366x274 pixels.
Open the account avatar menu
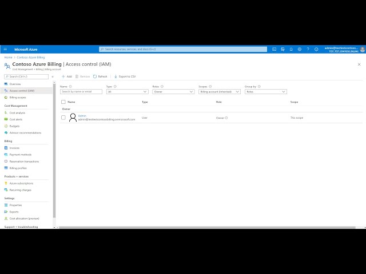[363, 49]
